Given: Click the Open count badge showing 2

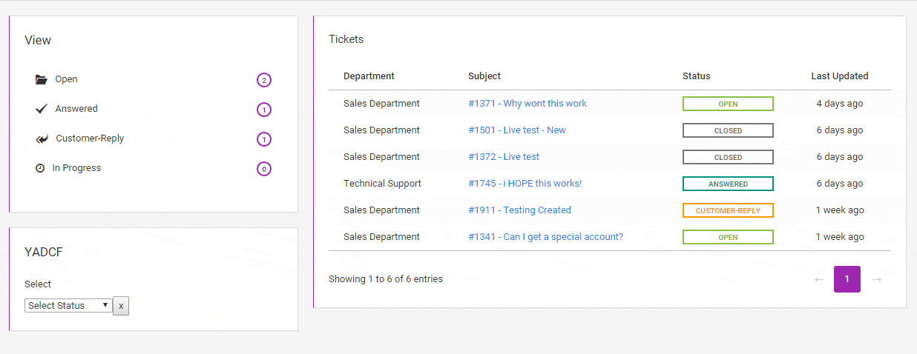Looking at the screenshot, I should click(263, 80).
